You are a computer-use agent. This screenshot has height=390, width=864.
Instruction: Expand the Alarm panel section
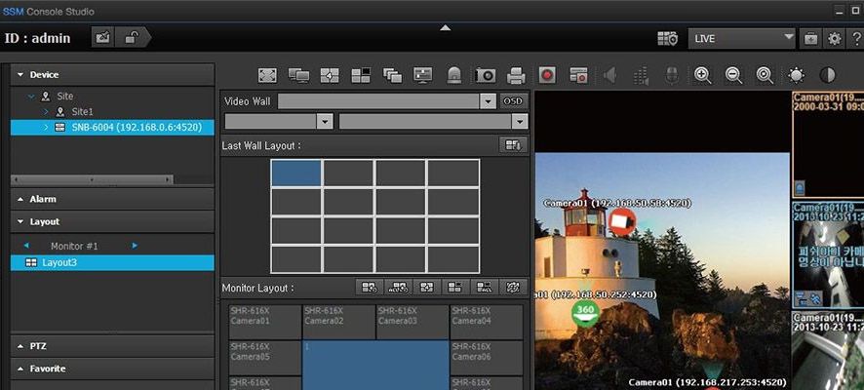coord(112,199)
